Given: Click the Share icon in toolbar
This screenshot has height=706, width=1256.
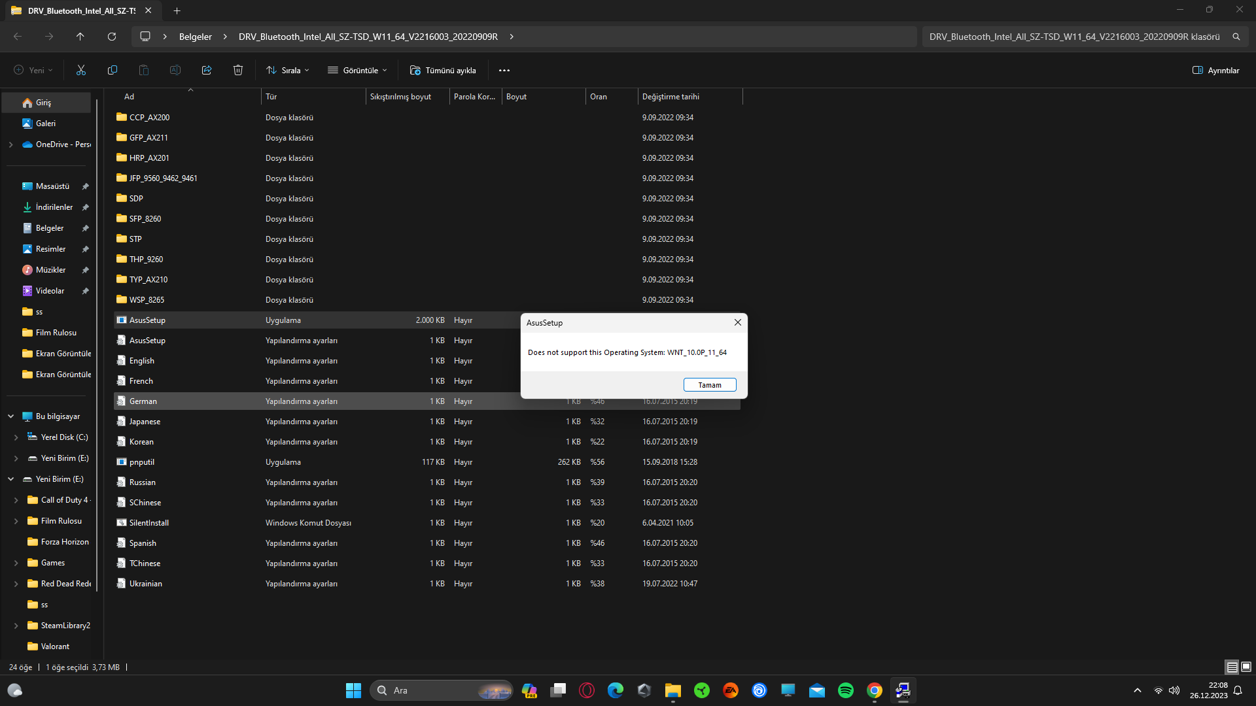Looking at the screenshot, I should point(207,70).
